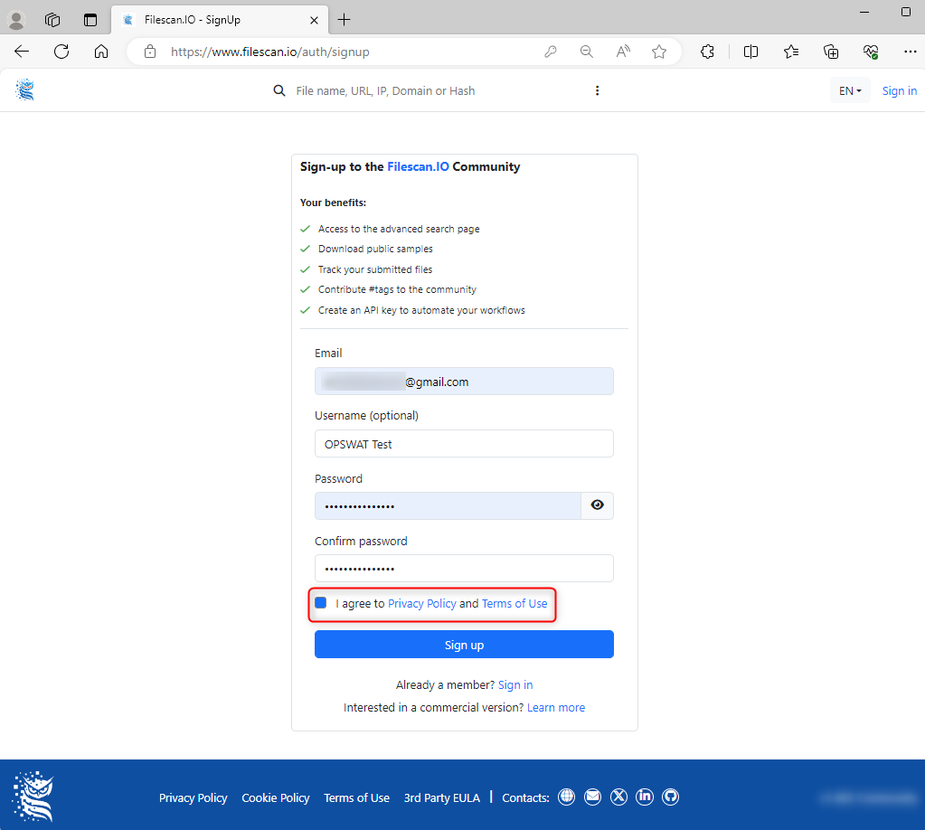Go to the browser home page icon
This screenshot has height=830, width=925.
tap(101, 52)
